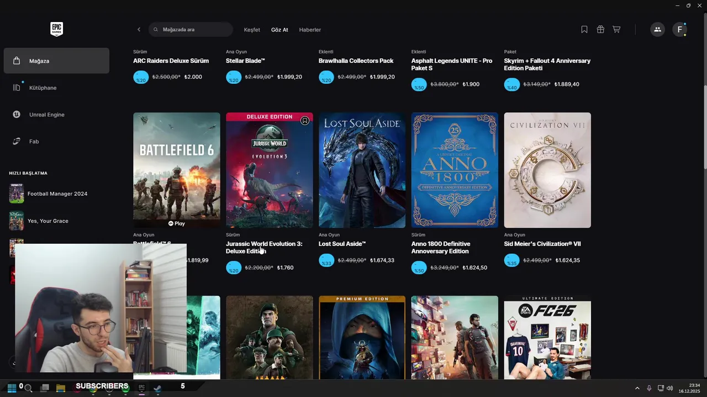Open Civilization VII cover art
This screenshot has width=707, height=397.
547,170
